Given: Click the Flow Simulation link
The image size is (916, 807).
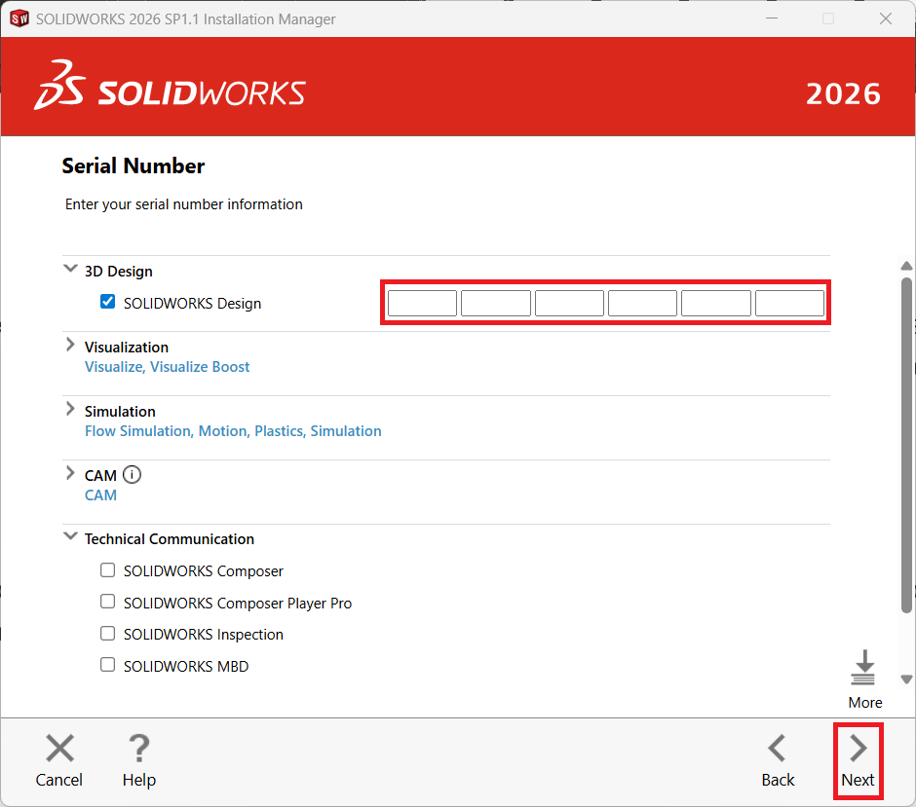Looking at the screenshot, I should pos(137,431).
